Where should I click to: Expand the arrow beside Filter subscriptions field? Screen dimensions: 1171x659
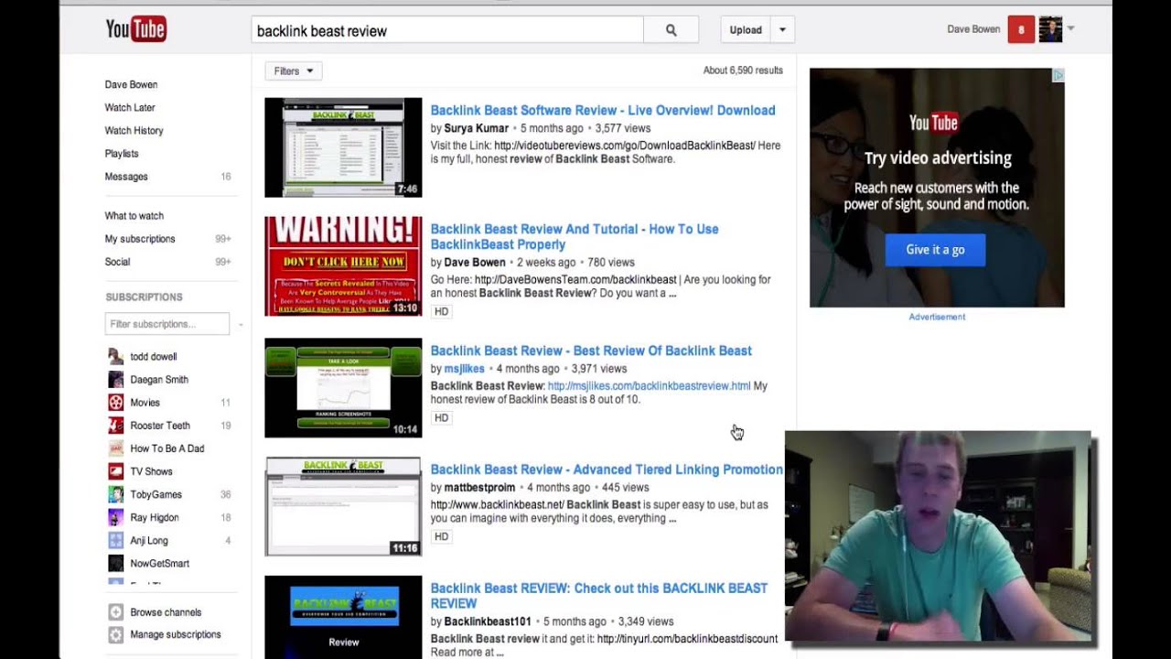pos(241,324)
